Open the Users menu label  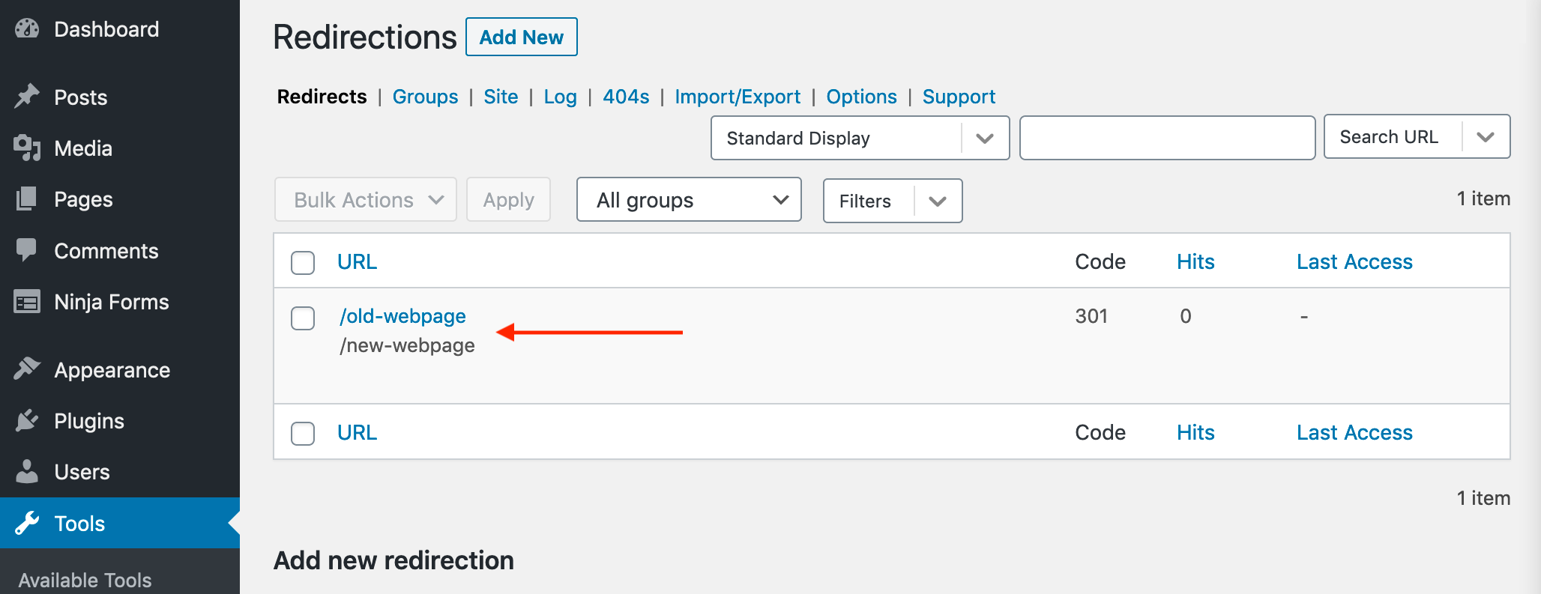[x=82, y=472]
